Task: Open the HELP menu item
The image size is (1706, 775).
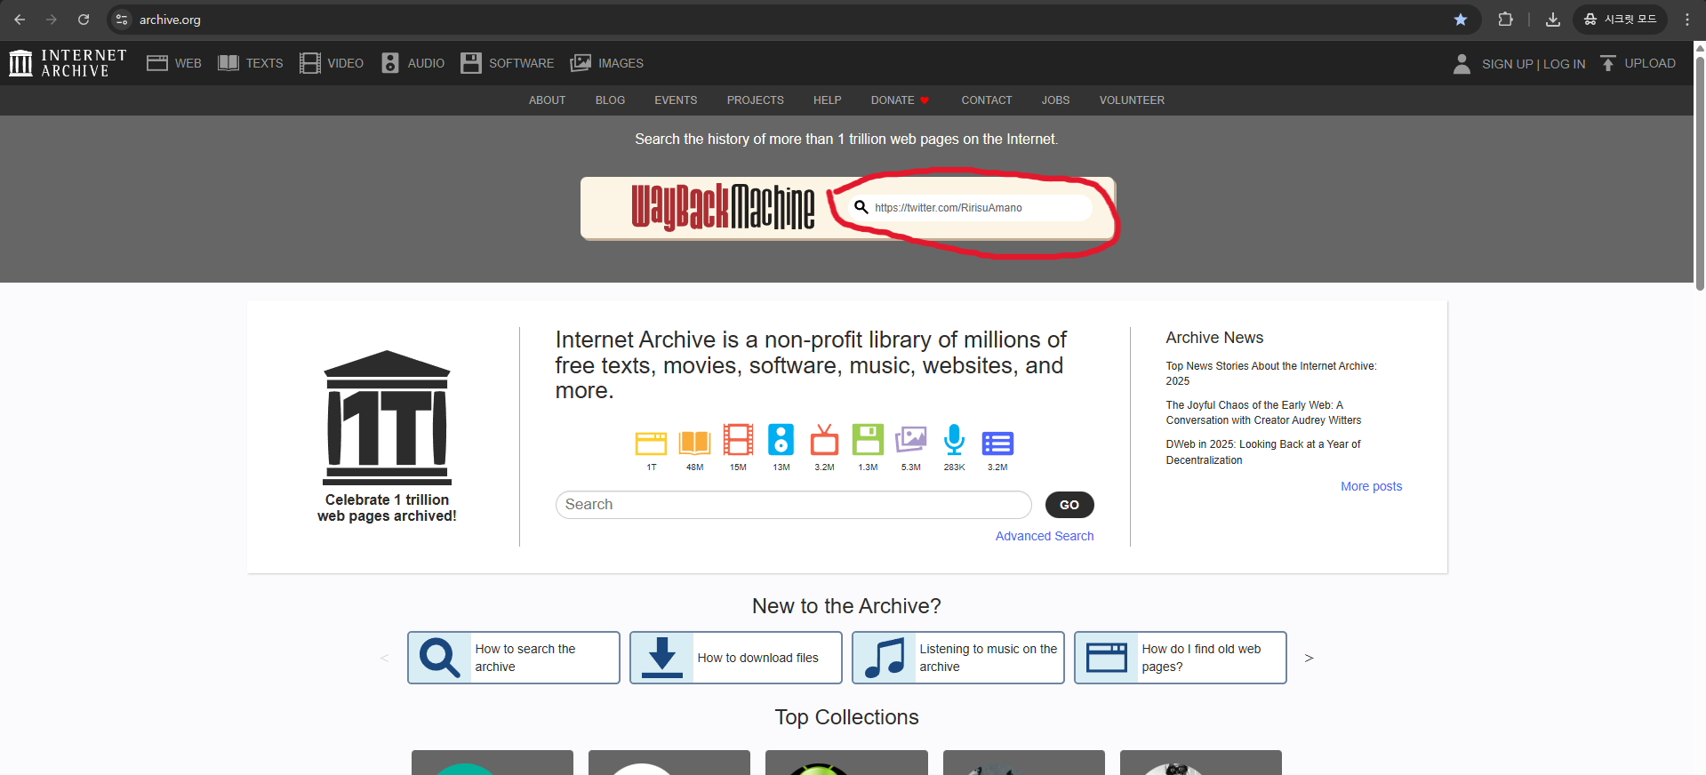Action: 827,100
